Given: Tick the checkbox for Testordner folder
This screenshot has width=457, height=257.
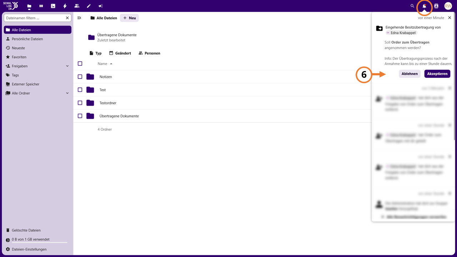Looking at the screenshot, I should 80,103.
